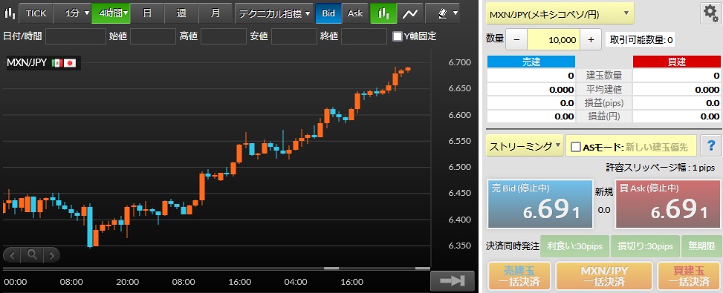Enable the Y軸固定 checkbox
Viewport: 723px width, 293px height.
click(397, 36)
